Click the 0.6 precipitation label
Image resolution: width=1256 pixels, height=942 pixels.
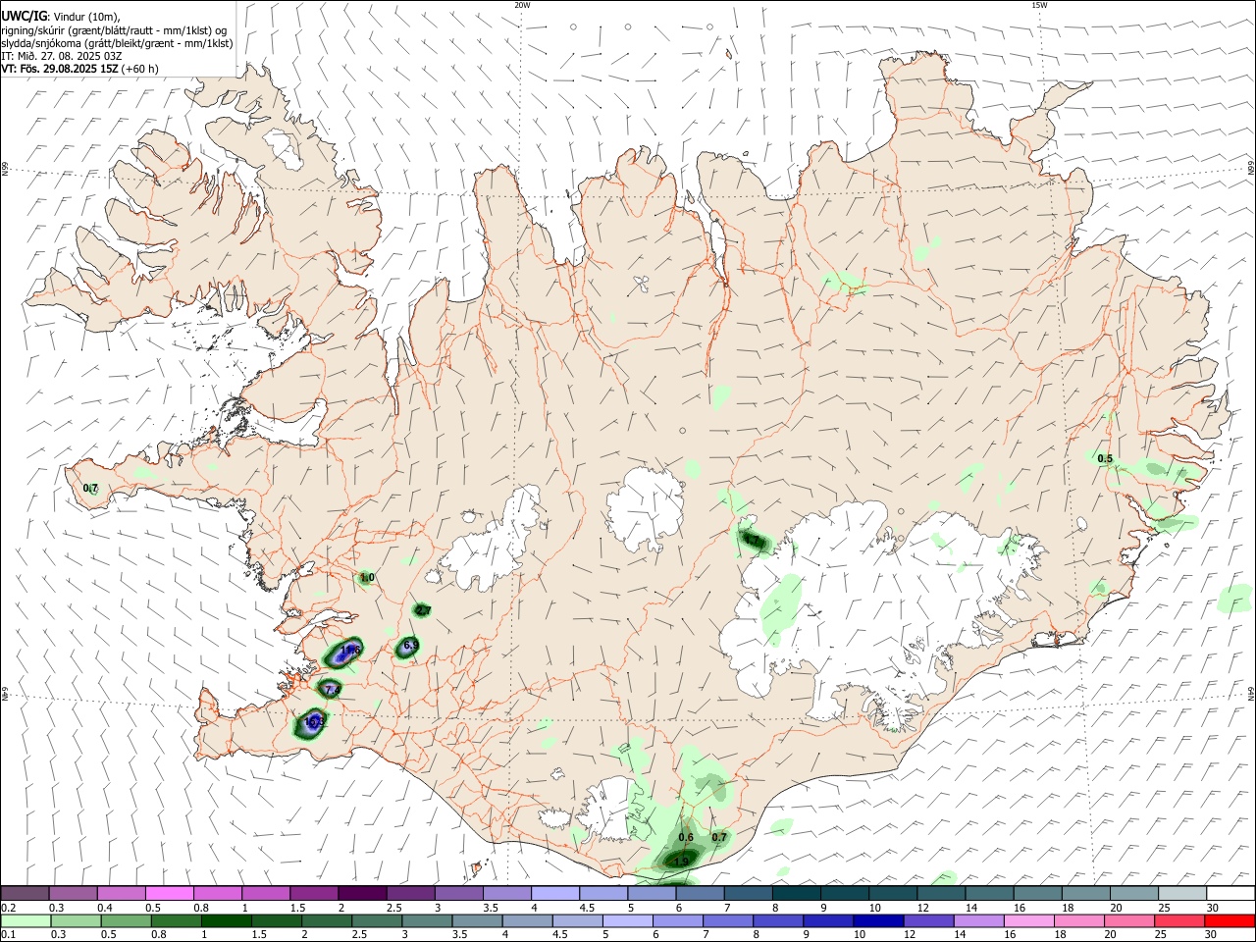pos(686,837)
